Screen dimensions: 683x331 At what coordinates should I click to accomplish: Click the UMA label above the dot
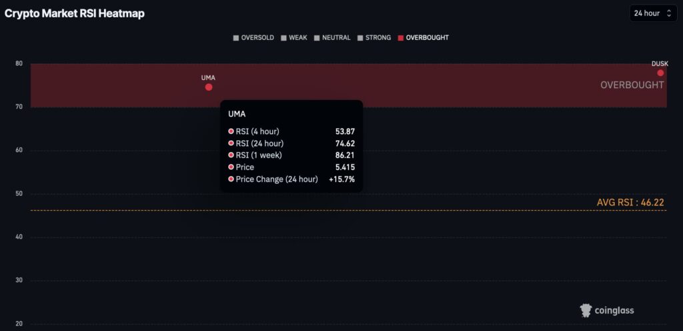pyautogui.click(x=208, y=78)
